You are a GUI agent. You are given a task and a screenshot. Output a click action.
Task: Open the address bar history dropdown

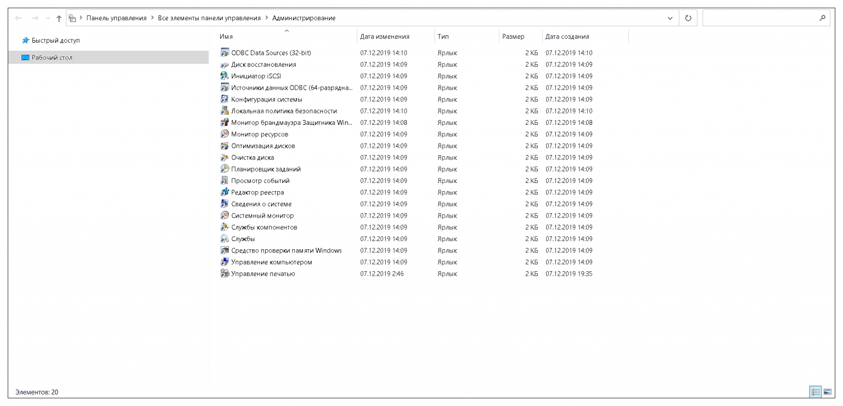click(x=670, y=18)
